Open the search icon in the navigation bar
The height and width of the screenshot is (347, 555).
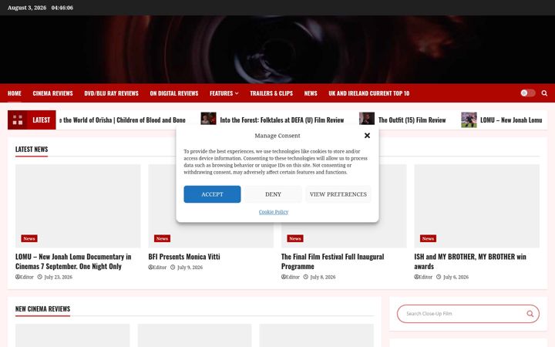pos(544,93)
